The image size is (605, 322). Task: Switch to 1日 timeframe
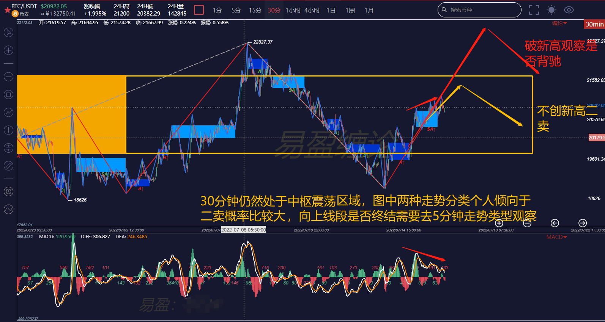point(331,10)
